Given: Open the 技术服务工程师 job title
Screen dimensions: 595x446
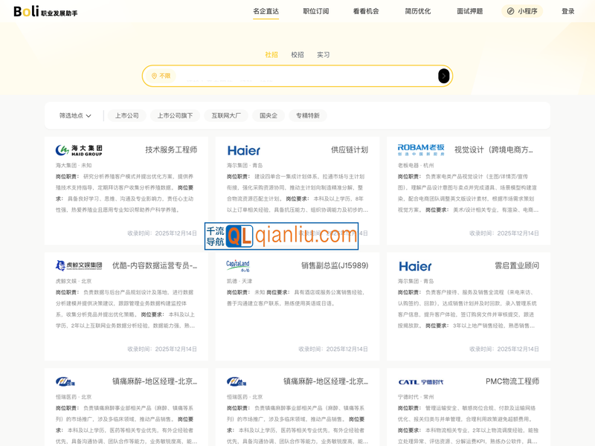Looking at the screenshot, I should pyautogui.click(x=171, y=149).
